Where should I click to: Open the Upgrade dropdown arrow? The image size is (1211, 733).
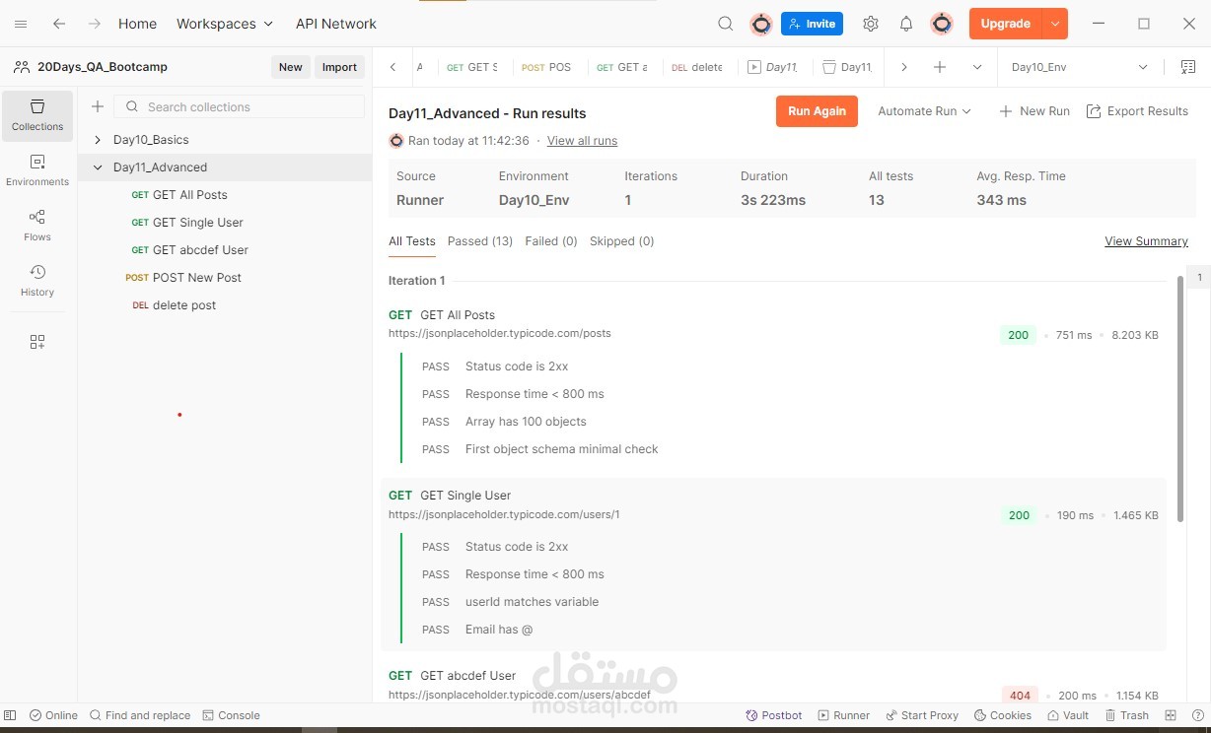coord(1055,24)
